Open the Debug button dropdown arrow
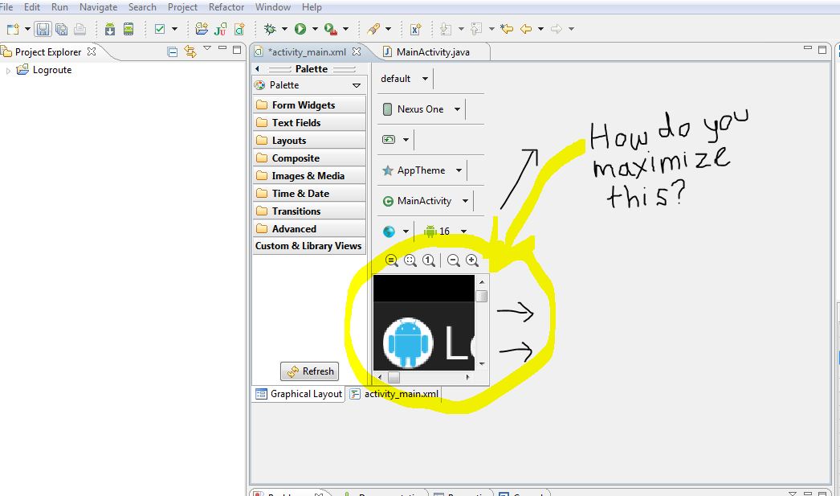 (284, 29)
